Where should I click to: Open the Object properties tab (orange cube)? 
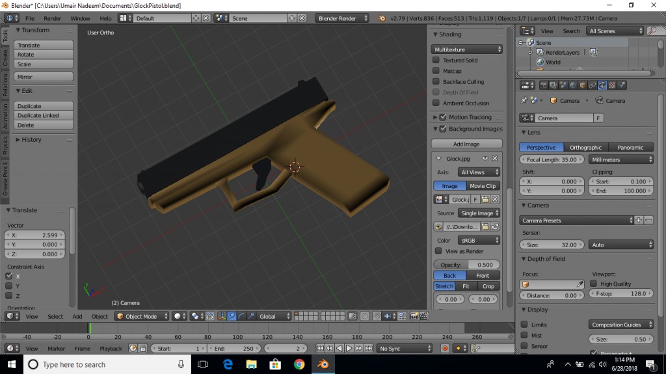click(x=583, y=85)
